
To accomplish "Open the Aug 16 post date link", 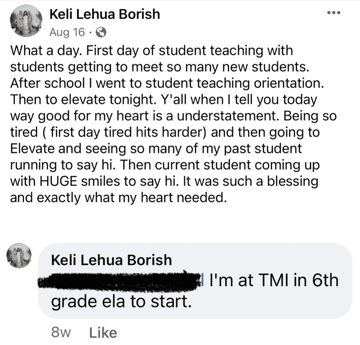I will tap(67, 32).
